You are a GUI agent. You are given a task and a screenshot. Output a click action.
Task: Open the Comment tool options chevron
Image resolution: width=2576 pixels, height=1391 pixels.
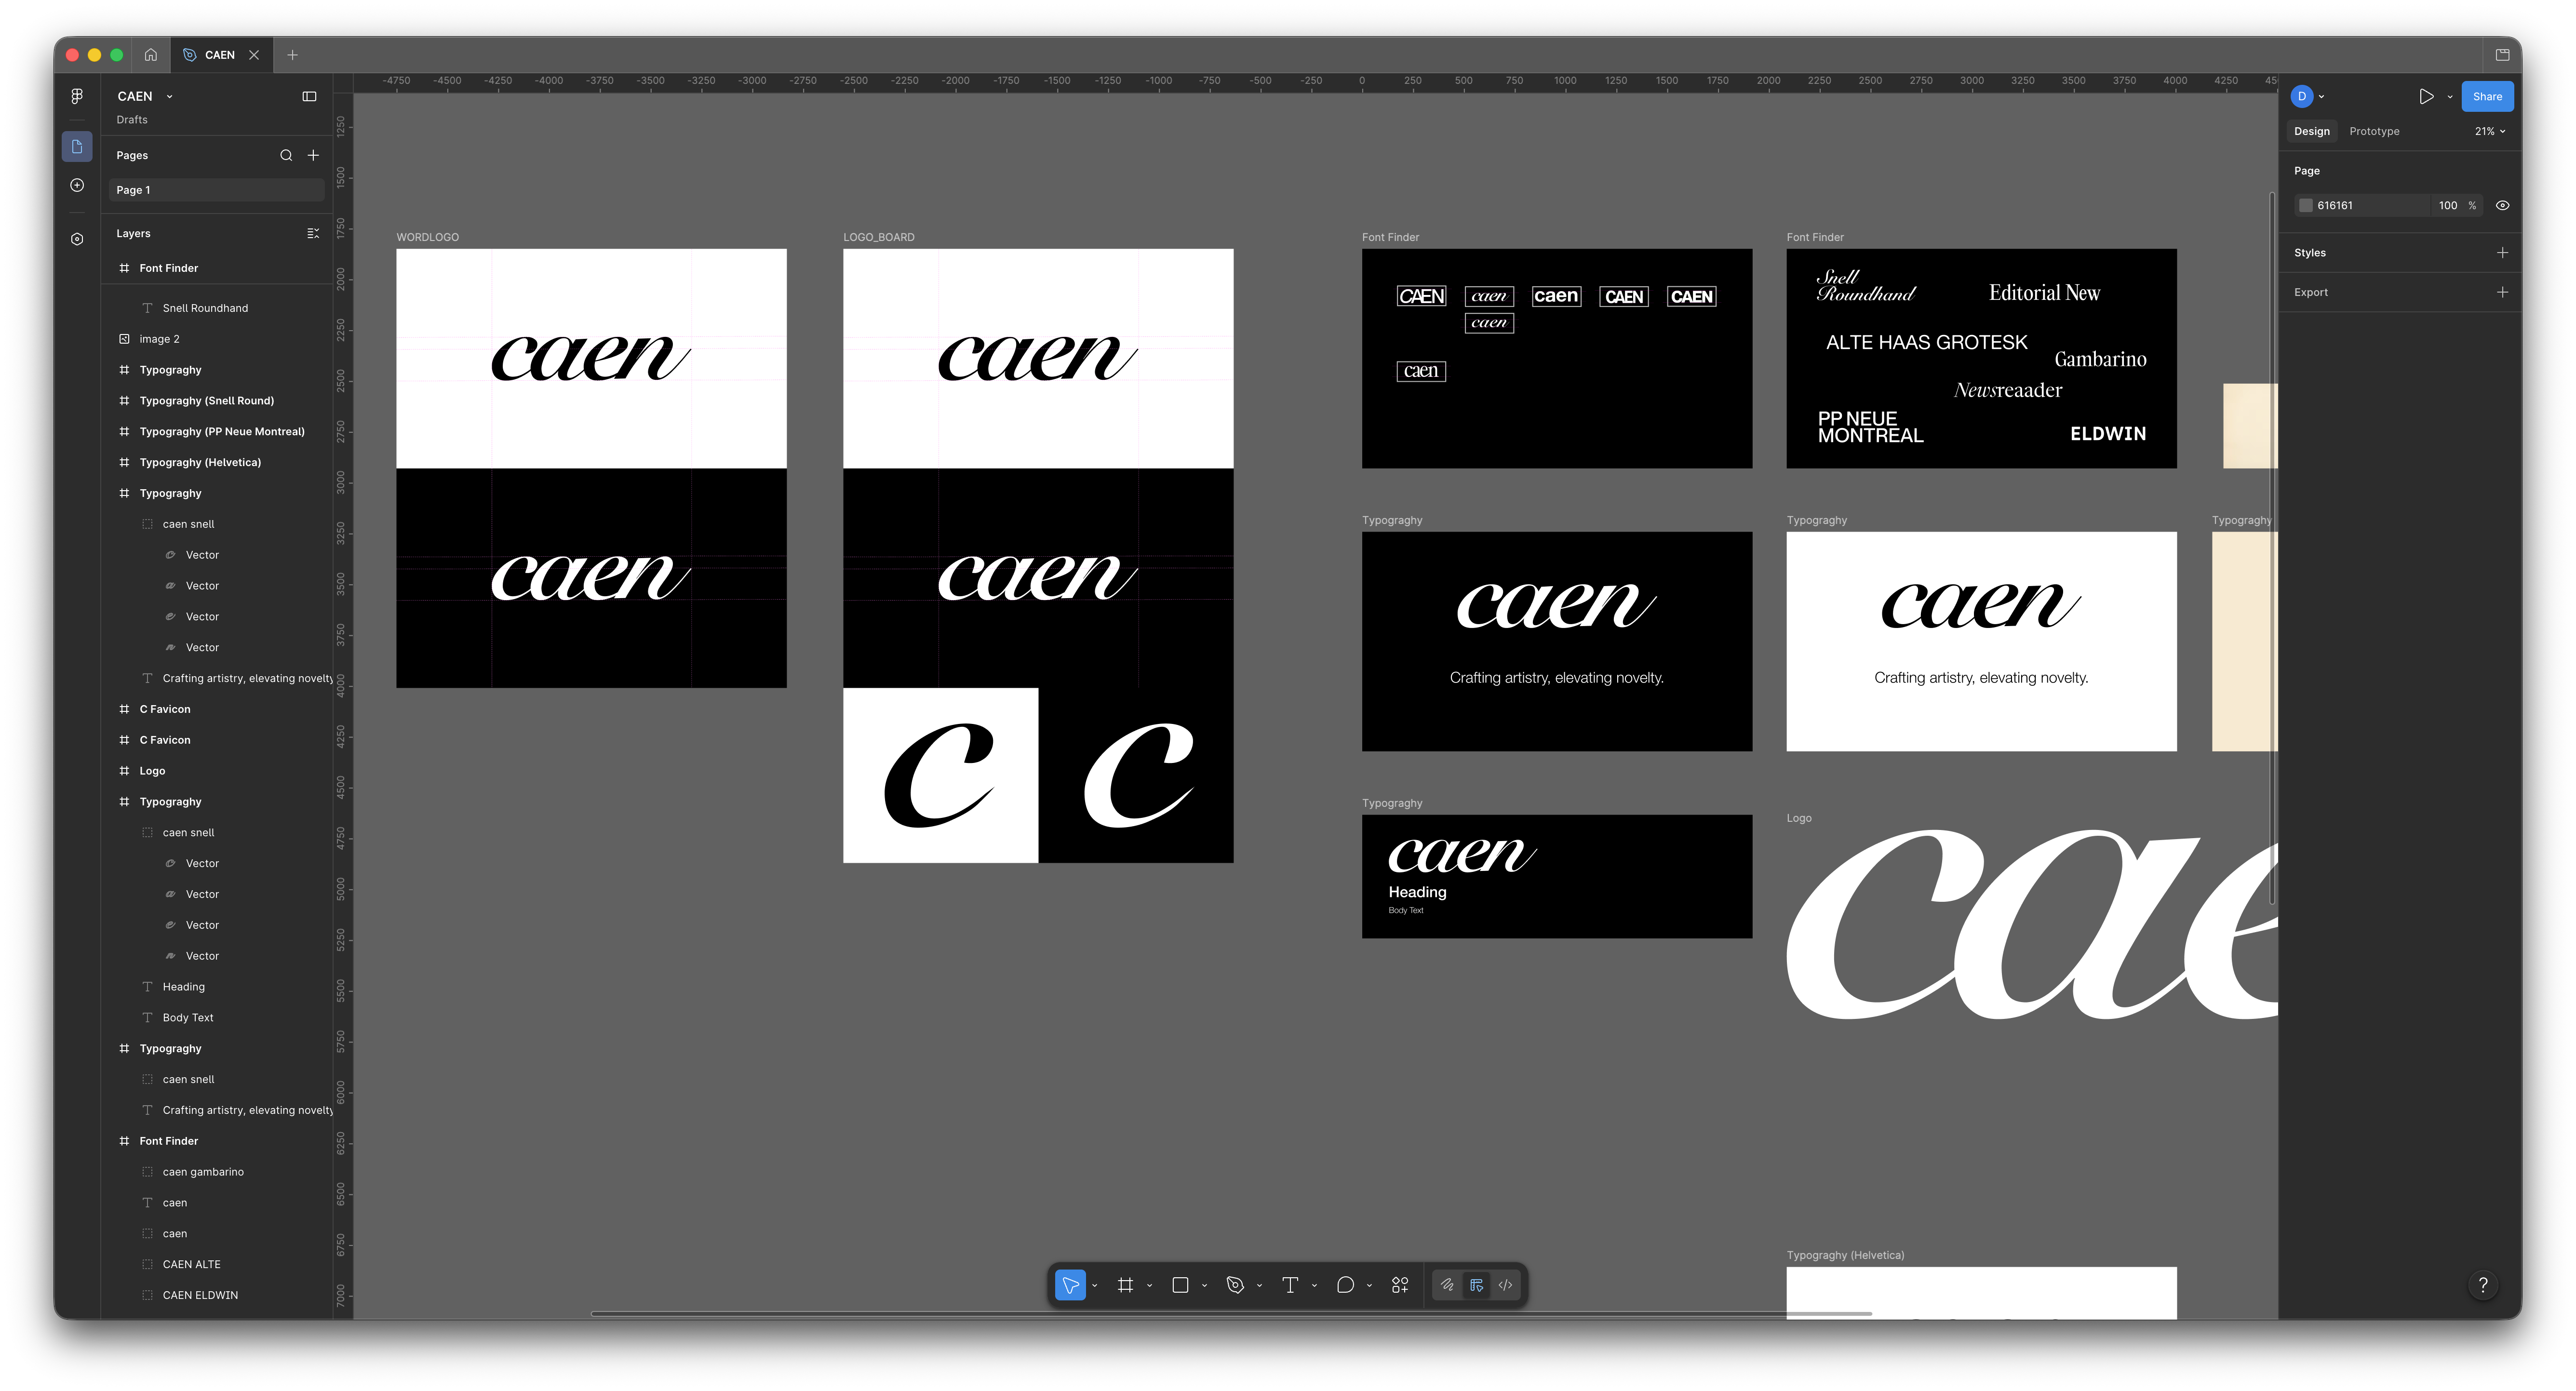click(x=1369, y=1286)
